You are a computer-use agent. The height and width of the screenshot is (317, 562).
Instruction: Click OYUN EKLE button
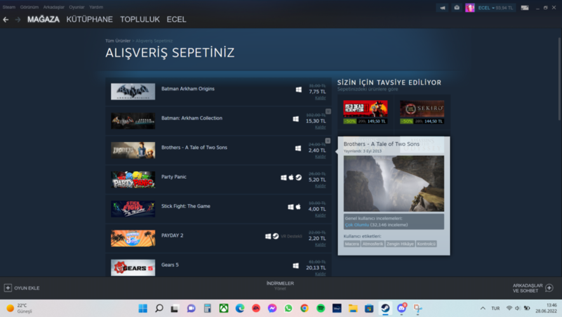point(22,288)
